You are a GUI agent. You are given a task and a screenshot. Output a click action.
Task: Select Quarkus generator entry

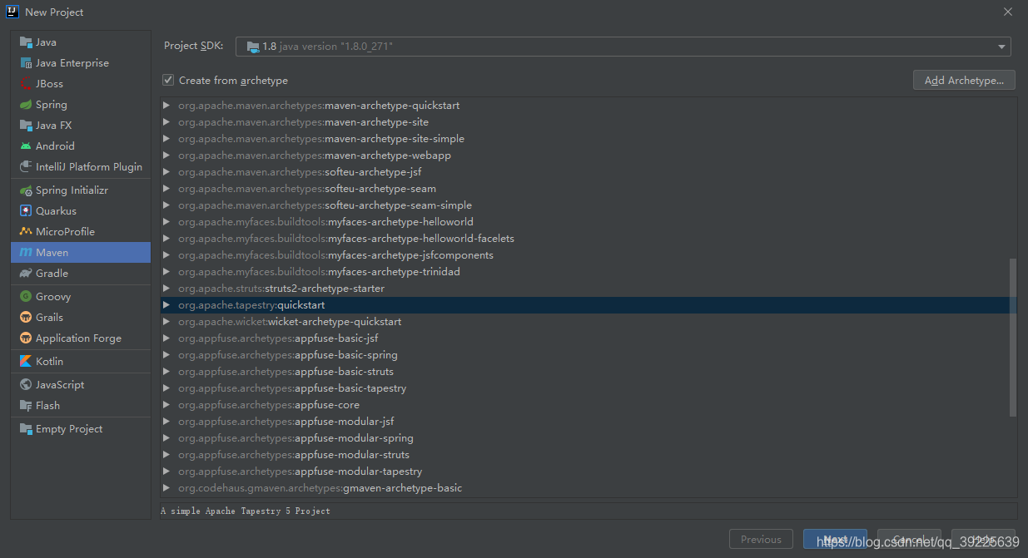coord(81,211)
